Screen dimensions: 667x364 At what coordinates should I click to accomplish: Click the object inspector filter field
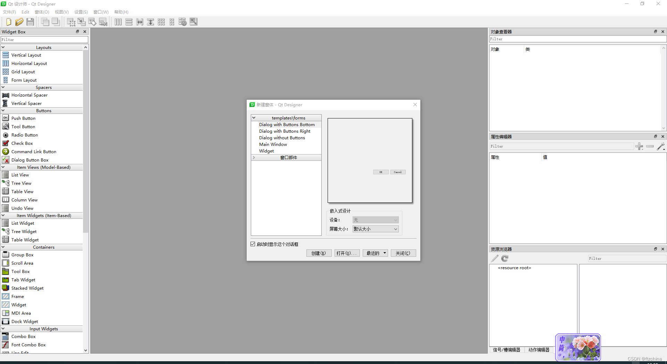coord(578,39)
